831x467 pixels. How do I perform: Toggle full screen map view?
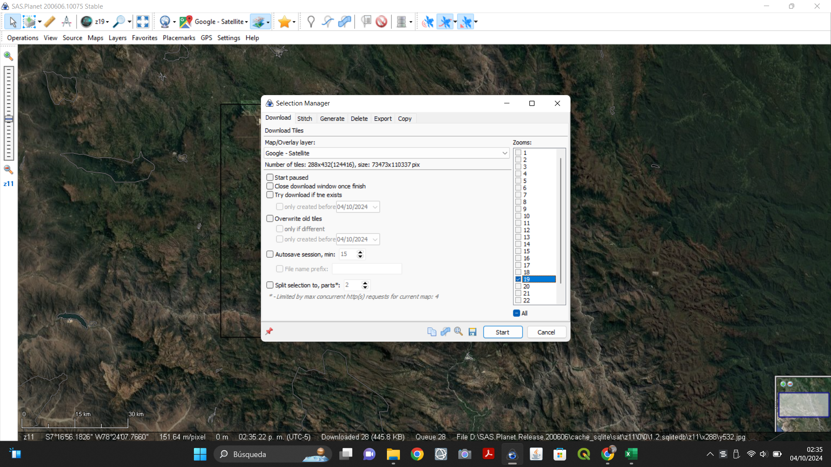(x=142, y=22)
